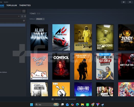Image resolution: width=134 pixels, height=107 pixels.
Task: Select the highlighted row in the library sidebar
Action: click(13, 25)
